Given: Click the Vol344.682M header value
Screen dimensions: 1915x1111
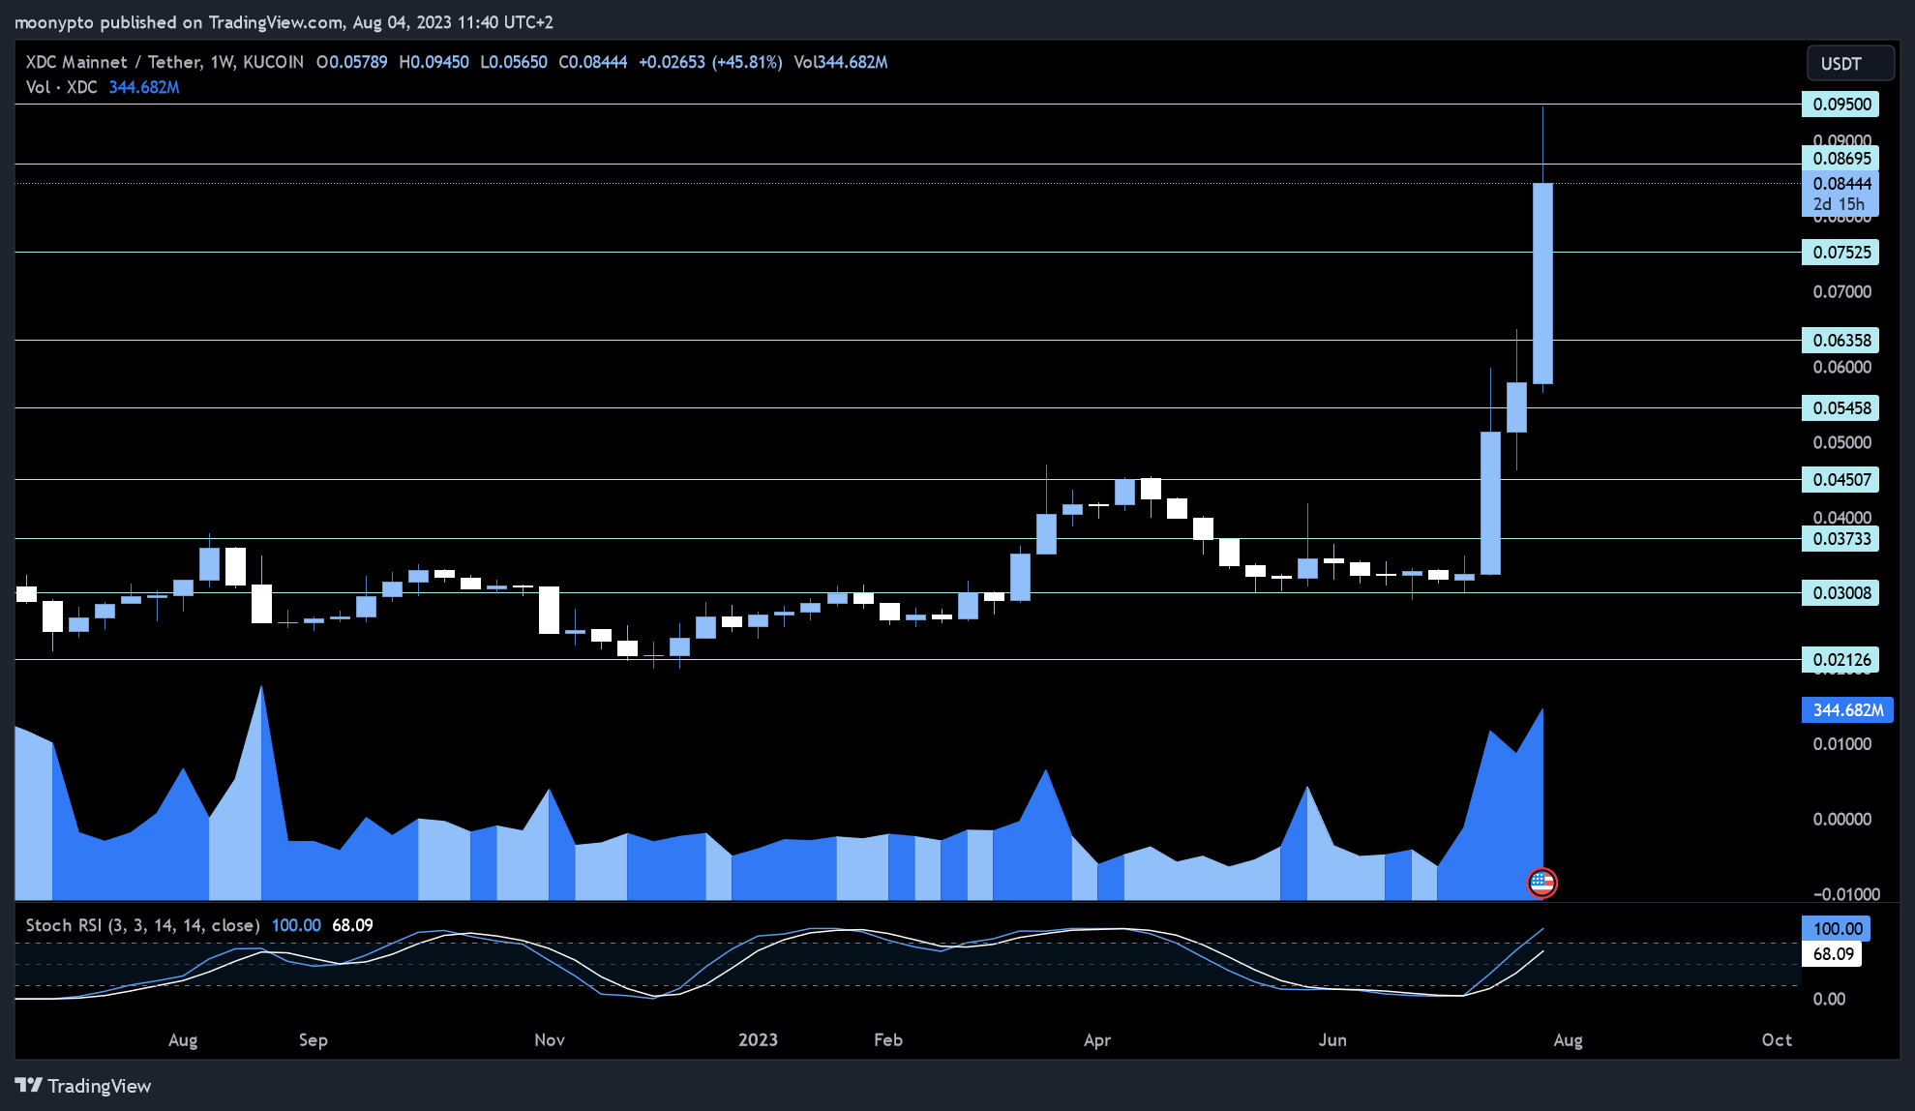Looking at the screenshot, I should tap(841, 62).
